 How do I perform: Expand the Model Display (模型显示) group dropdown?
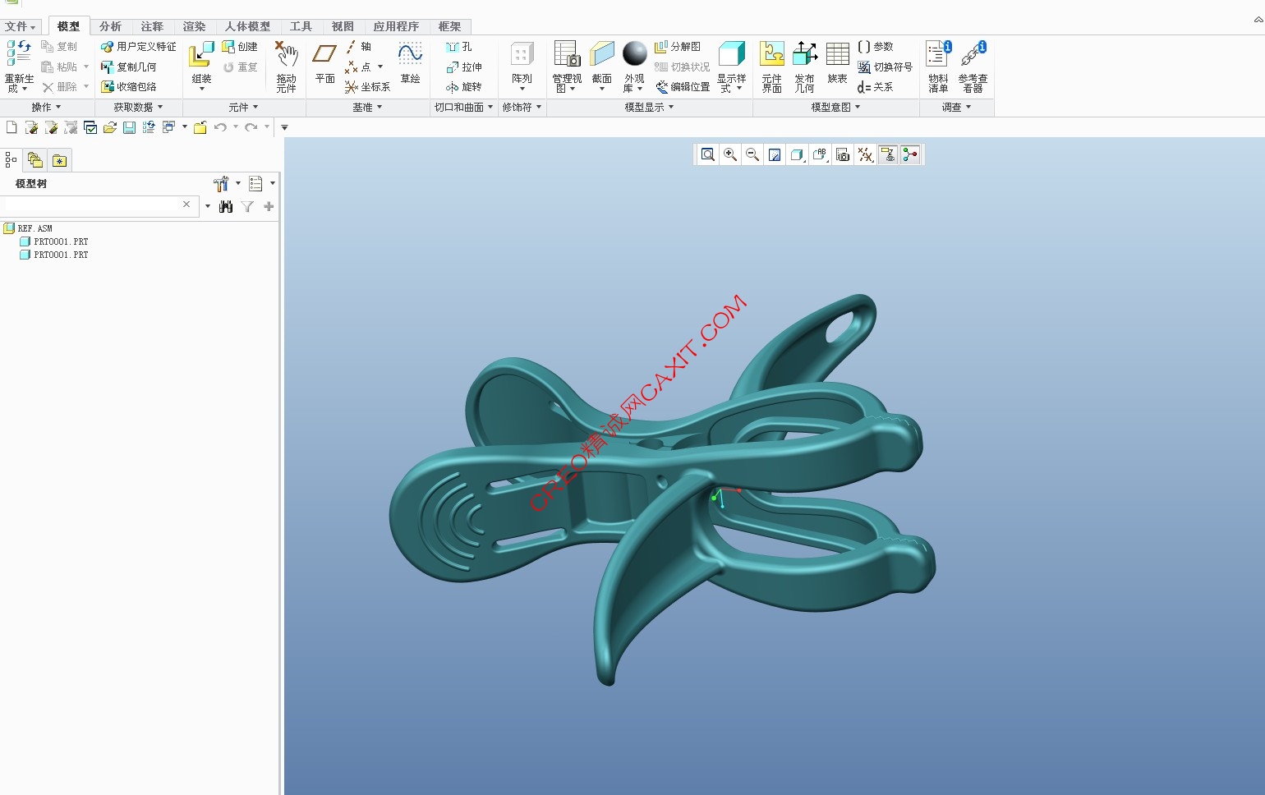point(649,107)
